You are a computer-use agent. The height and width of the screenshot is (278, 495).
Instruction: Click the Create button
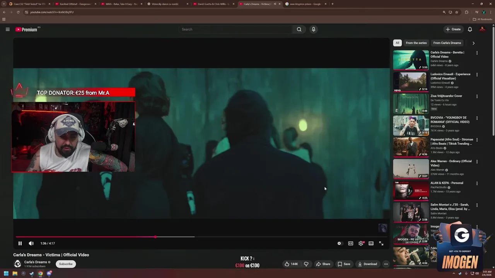tap(453, 29)
